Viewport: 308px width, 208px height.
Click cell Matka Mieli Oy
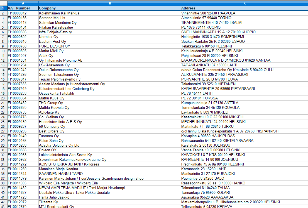(110, 51)
